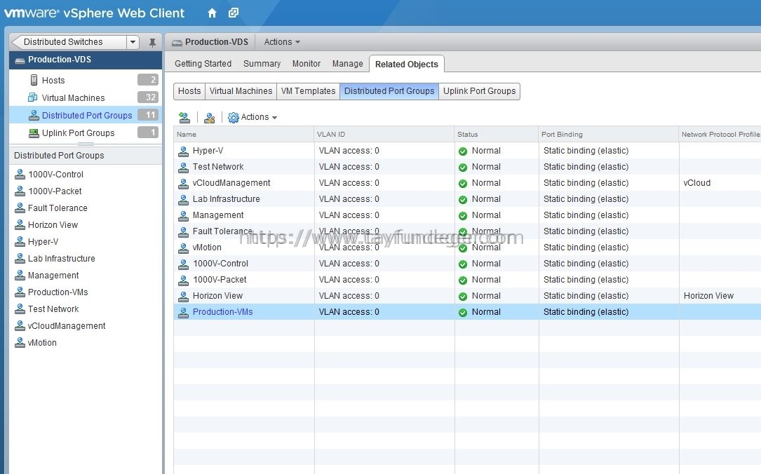Viewport: 761px width, 474px height.
Task: Show the Uplink Port Groups sub-tab
Action: point(480,91)
